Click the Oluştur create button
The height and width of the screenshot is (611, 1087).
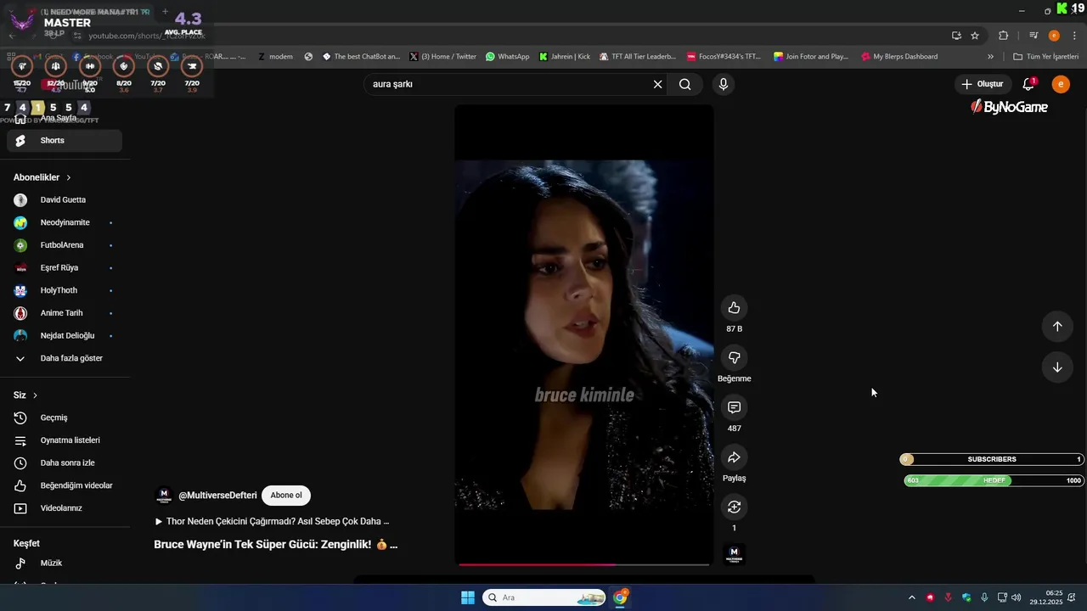click(983, 84)
